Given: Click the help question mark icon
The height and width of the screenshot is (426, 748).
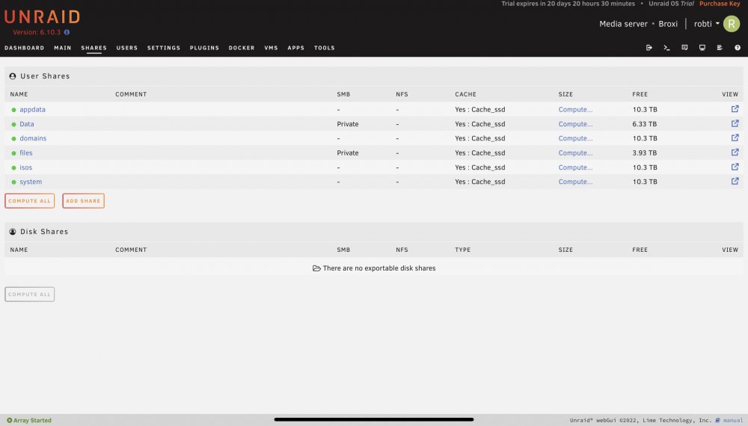Looking at the screenshot, I should coord(738,48).
